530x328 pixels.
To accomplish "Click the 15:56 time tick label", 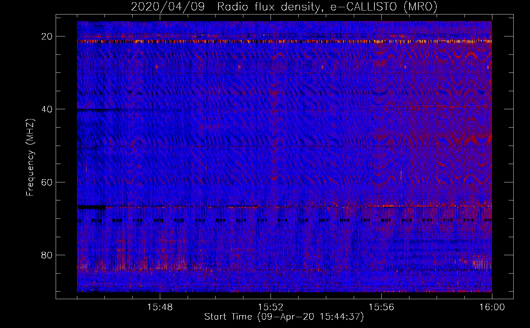I will 381,307.
